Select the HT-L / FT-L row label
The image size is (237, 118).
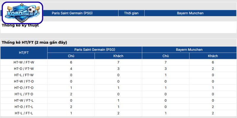(24, 113)
